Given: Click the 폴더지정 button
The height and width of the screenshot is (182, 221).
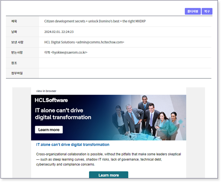Looking at the screenshot, I should pyautogui.click(x=193, y=11).
